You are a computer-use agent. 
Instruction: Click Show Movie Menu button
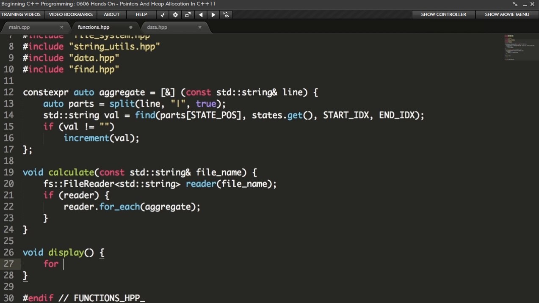click(x=507, y=14)
